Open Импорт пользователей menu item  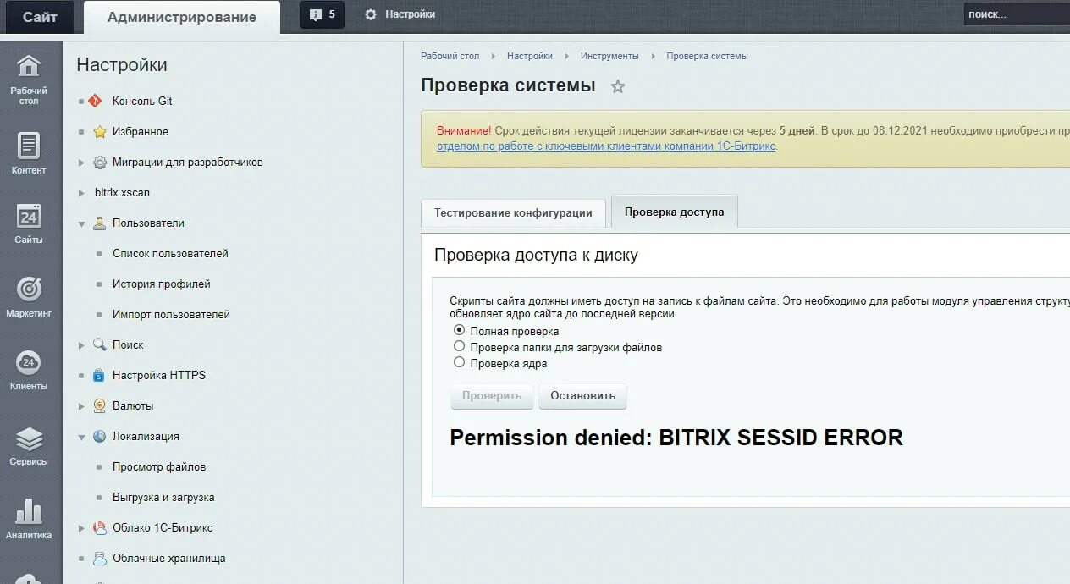[171, 314]
